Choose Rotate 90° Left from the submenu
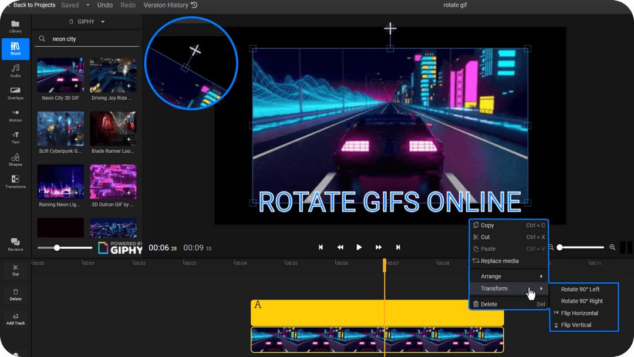634x357 pixels. click(x=580, y=289)
